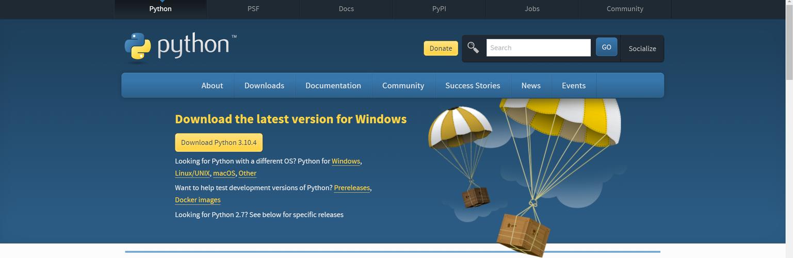
Task: Open the News navigation menu
Action: point(531,86)
